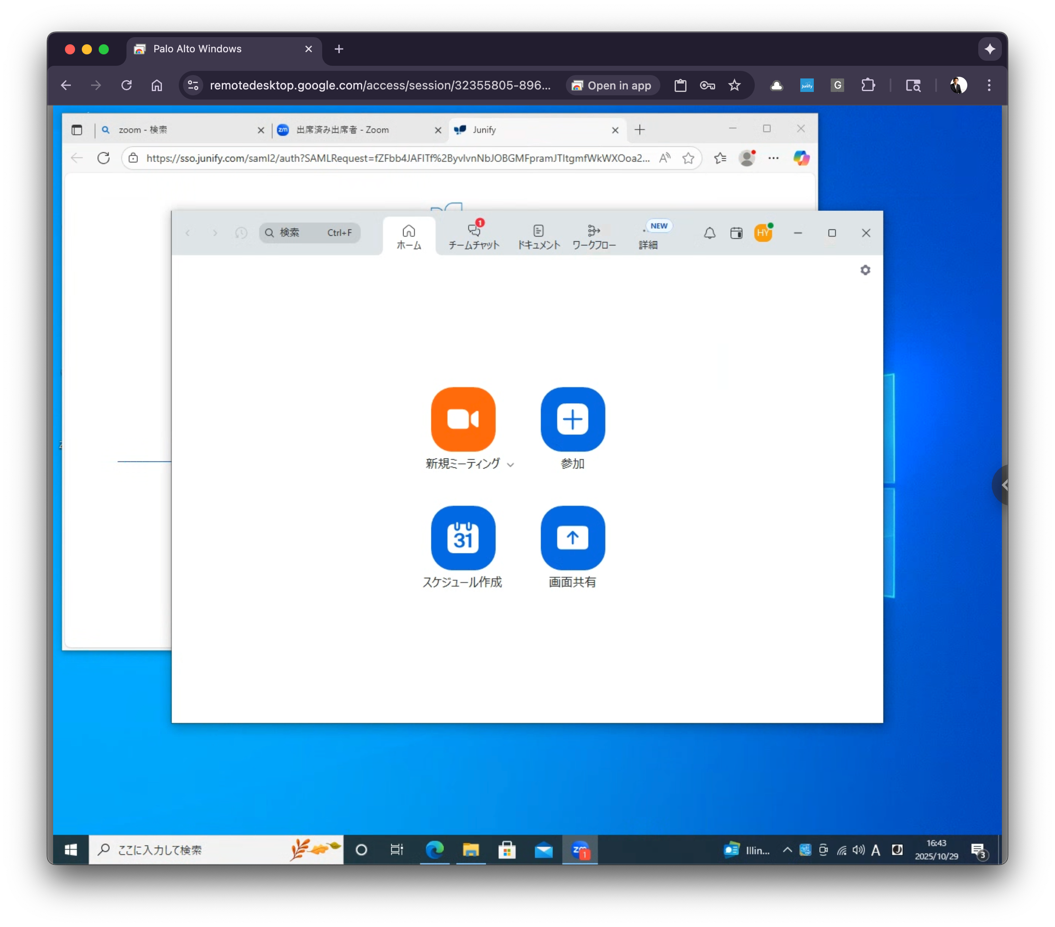1055x927 pixels.
Task: Click the screen share (画面共有) icon
Action: click(572, 538)
